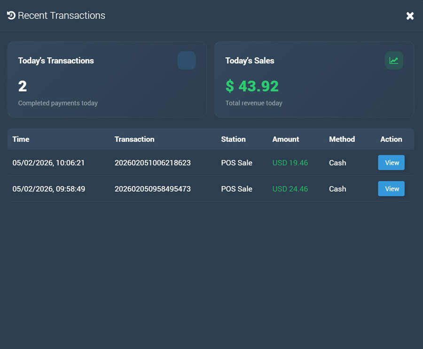The height and width of the screenshot is (349, 423).
Task: View the 09:58:49 transaction details
Action: 391,189
